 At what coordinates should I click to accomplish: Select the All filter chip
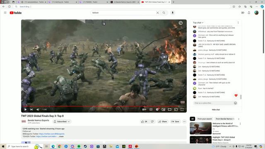click(192, 119)
